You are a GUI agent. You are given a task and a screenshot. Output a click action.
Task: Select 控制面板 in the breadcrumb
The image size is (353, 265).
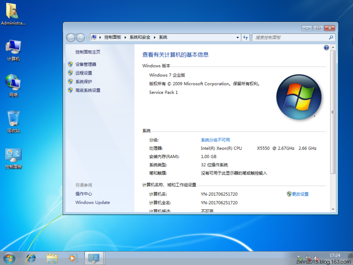[x=112, y=37]
